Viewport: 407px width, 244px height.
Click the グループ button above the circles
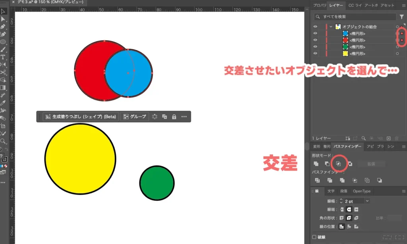135,116
